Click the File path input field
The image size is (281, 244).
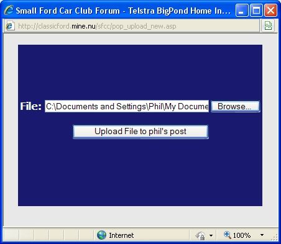[x=127, y=106]
